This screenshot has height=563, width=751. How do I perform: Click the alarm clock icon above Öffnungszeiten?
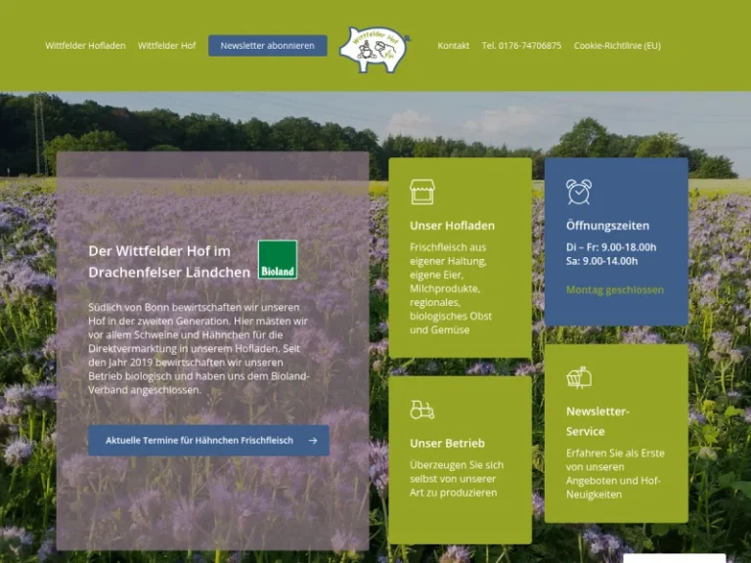click(579, 192)
